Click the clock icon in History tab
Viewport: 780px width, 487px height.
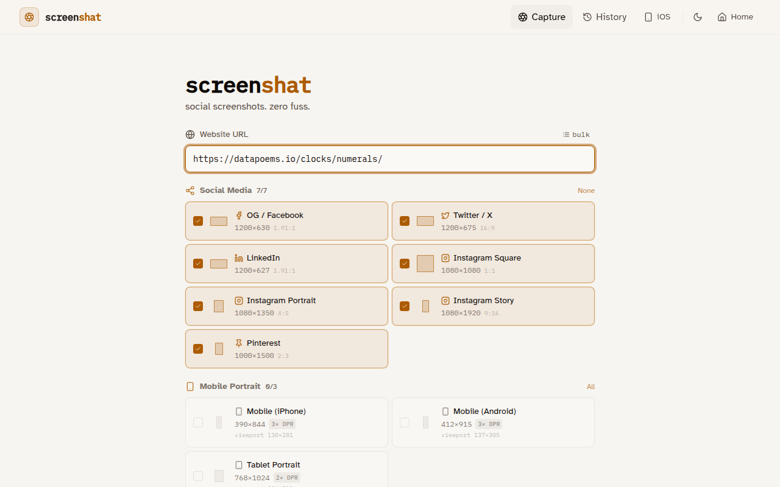click(x=587, y=17)
